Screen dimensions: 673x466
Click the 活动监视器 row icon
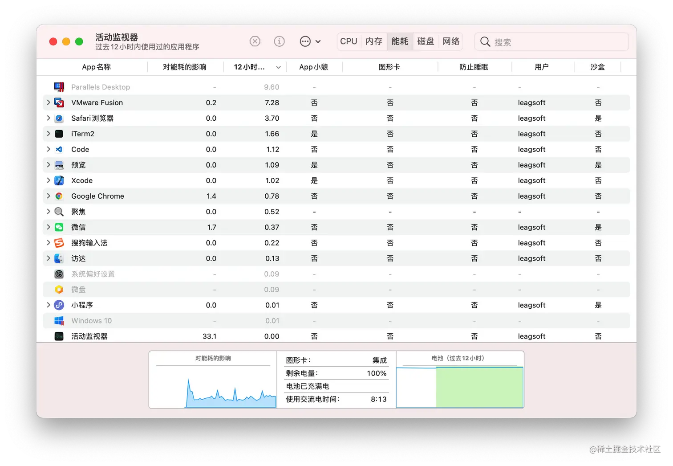59,336
